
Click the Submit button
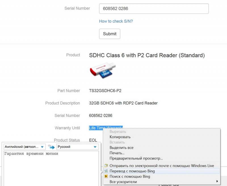pyautogui.click(x=110, y=34)
